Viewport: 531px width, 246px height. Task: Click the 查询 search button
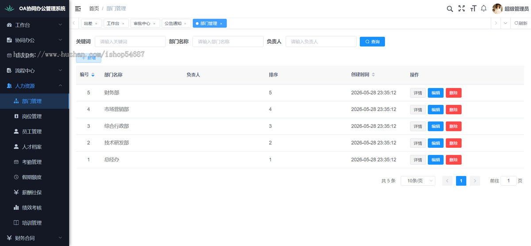[x=372, y=42]
